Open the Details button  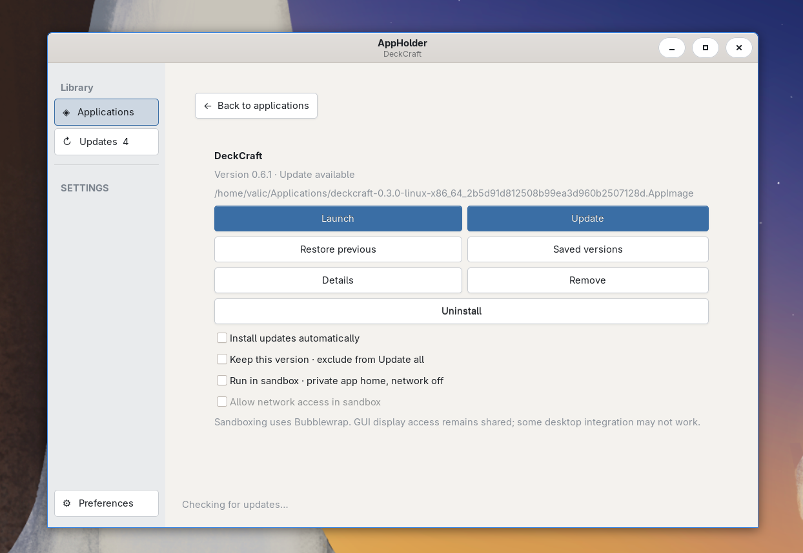tap(338, 280)
